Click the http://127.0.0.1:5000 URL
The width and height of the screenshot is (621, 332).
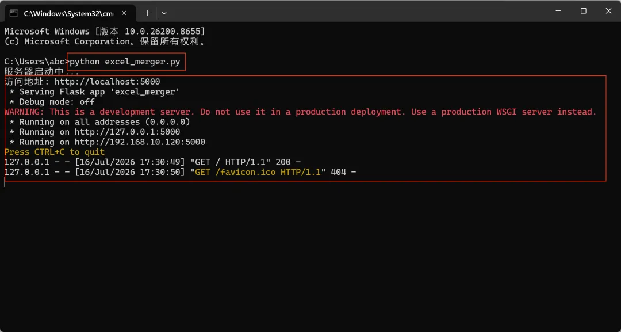(x=128, y=132)
